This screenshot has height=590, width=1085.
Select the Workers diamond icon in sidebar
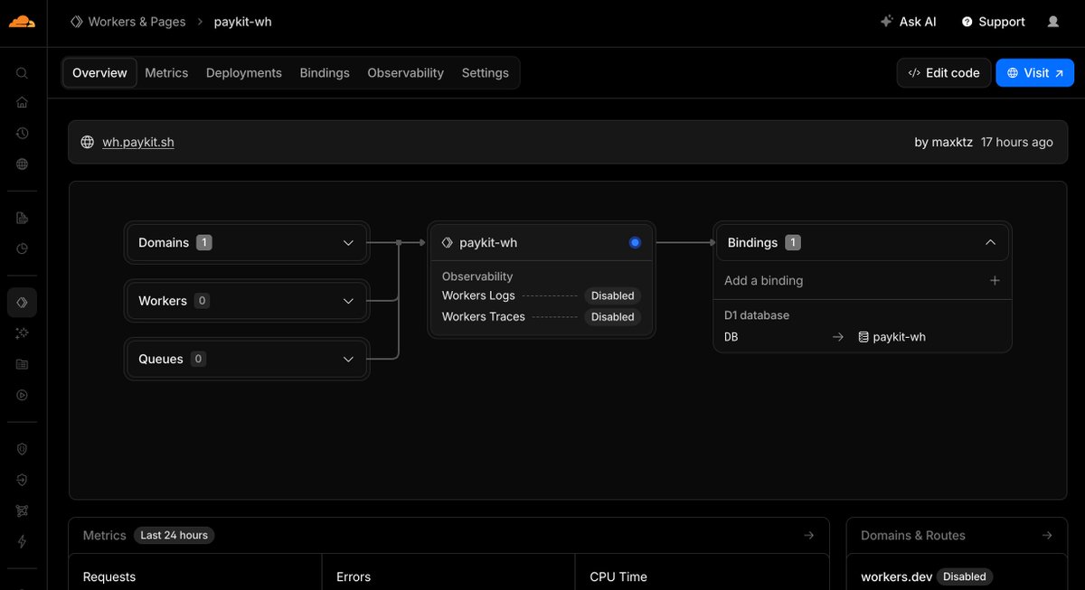tap(22, 302)
